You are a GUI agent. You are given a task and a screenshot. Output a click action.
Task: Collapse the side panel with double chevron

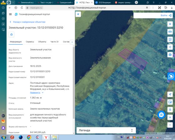78,14
